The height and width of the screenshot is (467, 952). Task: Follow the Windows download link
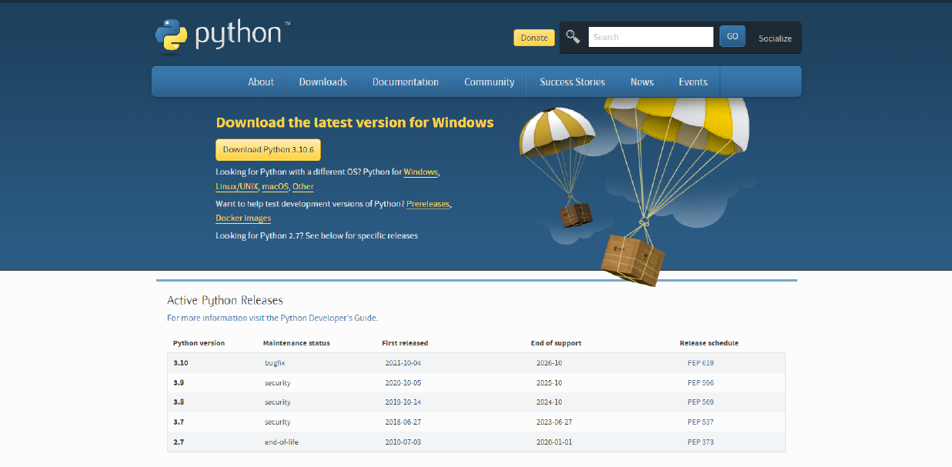click(x=421, y=172)
